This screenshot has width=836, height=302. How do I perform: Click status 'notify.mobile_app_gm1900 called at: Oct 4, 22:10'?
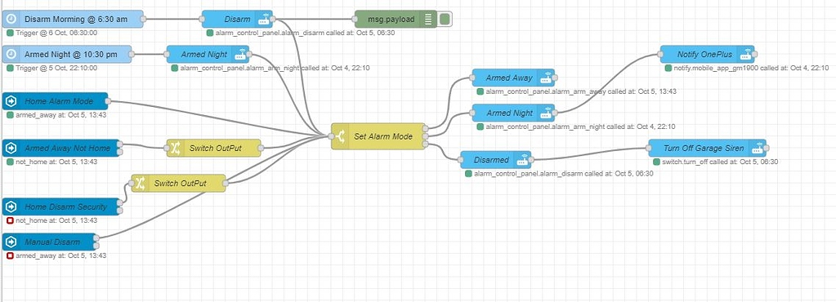[x=750, y=69]
